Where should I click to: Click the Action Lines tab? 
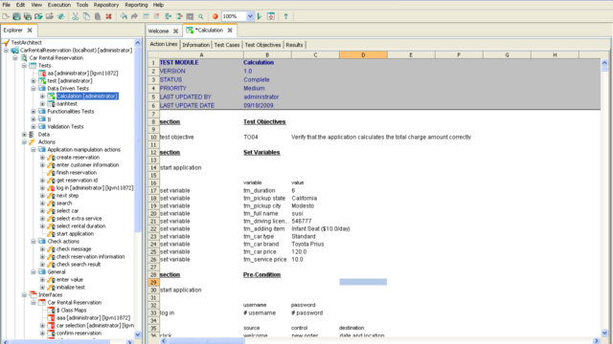pos(164,44)
